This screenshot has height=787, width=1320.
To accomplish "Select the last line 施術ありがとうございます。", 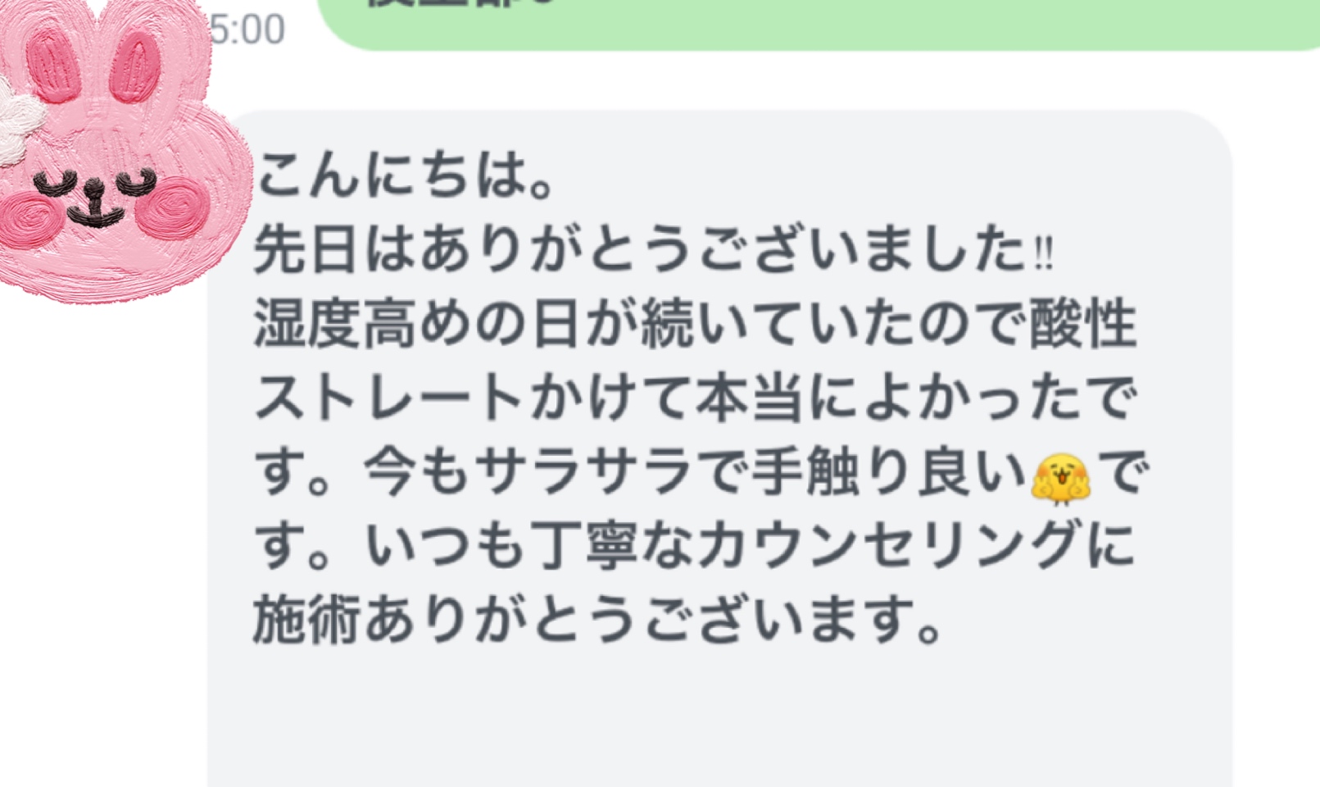I will [x=599, y=621].
